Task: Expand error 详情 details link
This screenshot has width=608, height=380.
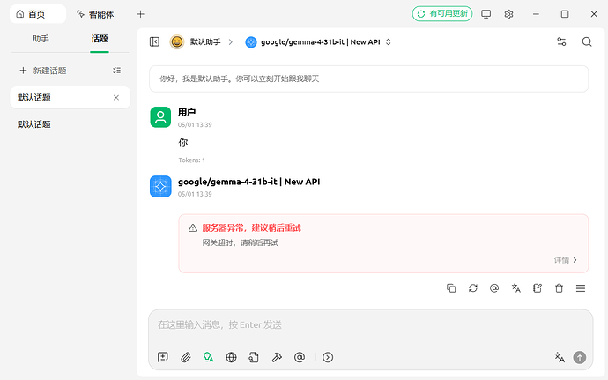Action: [566, 260]
